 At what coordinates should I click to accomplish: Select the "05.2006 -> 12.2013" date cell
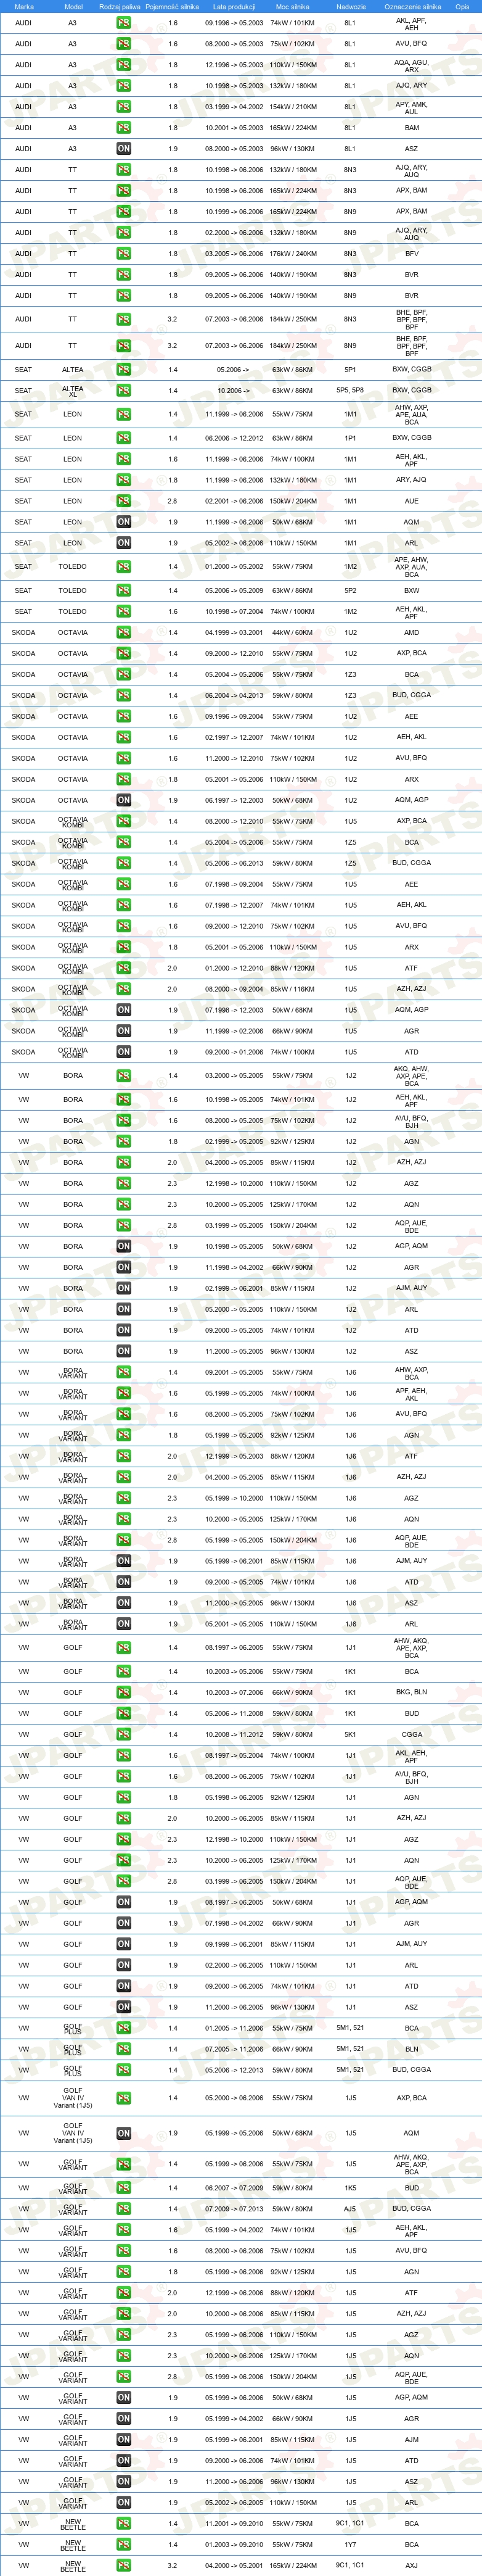(x=234, y=2071)
